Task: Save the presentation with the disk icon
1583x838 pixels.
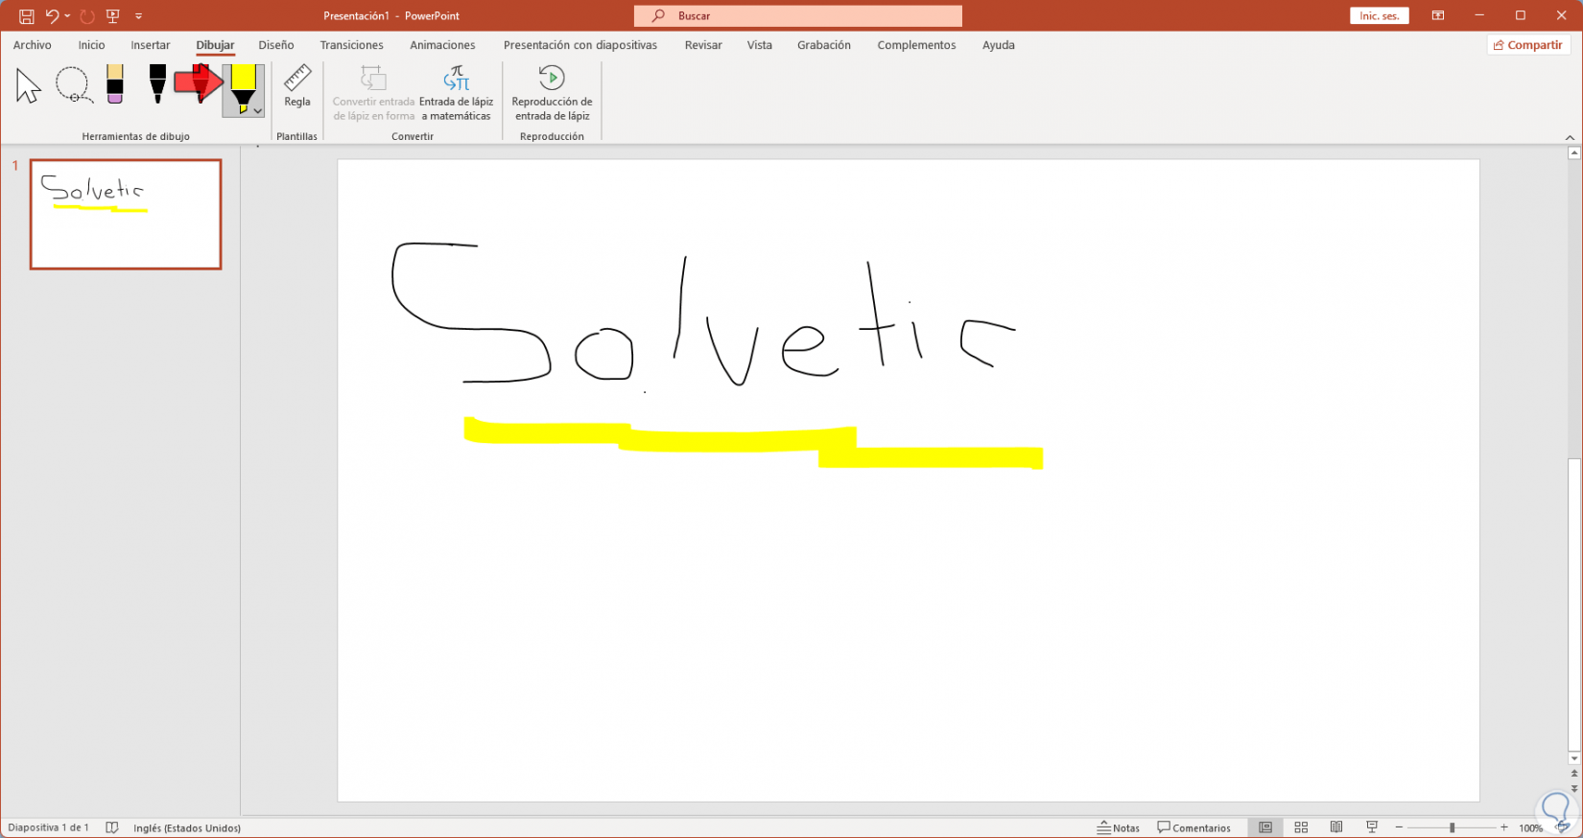Action: tap(26, 16)
